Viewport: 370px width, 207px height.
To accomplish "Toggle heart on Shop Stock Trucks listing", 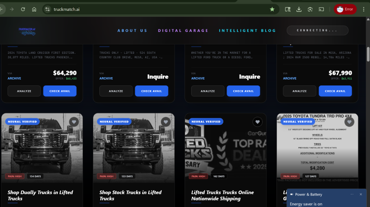I will pyautogui.click(x=165, y=122).
